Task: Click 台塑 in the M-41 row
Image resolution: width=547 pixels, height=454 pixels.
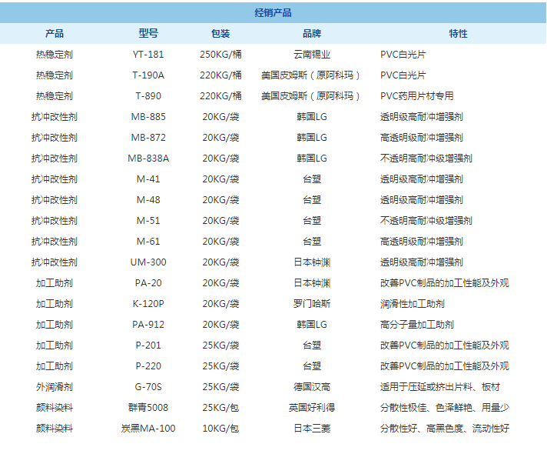Action: pos(312,179)
